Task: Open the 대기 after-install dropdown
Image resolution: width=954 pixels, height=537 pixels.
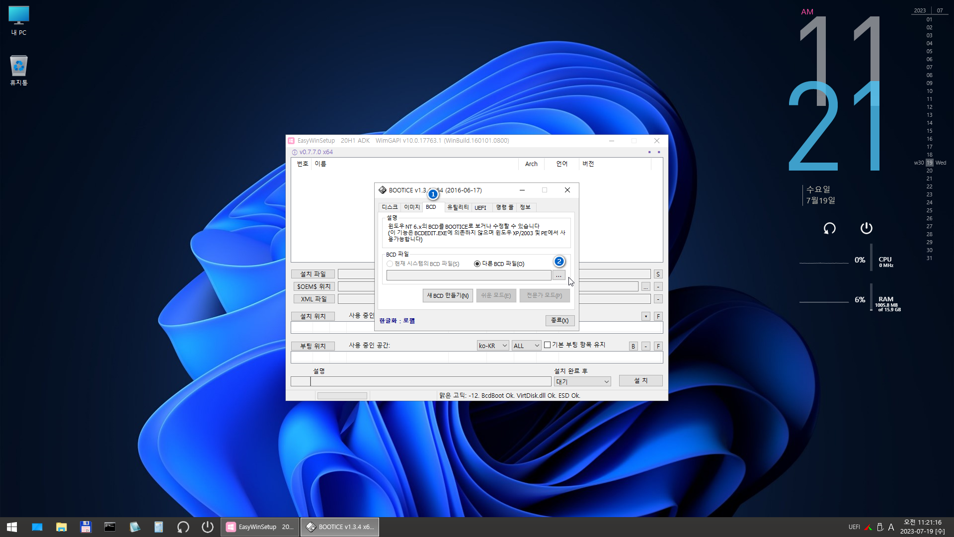Action: pyautogui.click(x=582, y=381)
